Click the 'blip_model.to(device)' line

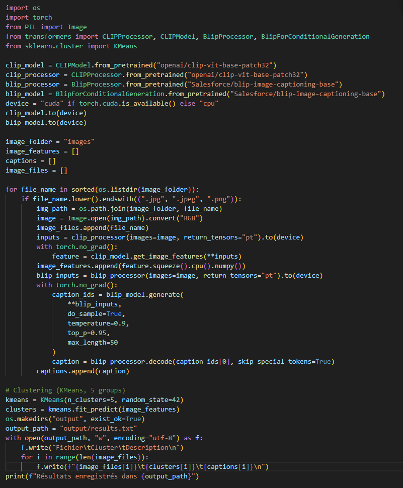click(x=46, y=123)
